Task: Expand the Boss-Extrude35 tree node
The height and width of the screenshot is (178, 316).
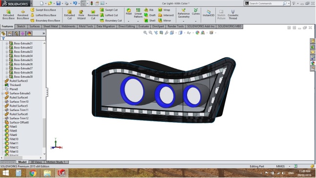Action: [7, 60]
